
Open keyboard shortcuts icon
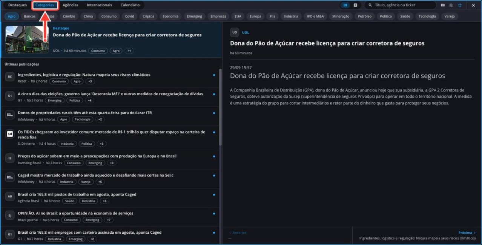pyautogui.click(x=443, y=5)
